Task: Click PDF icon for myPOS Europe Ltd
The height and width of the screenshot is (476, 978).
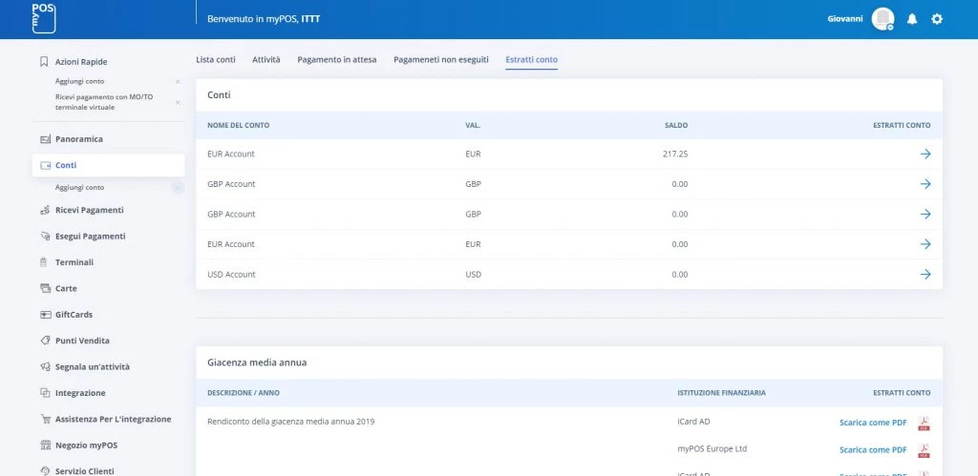Action: pyautogui.click(x=924, y=450)
